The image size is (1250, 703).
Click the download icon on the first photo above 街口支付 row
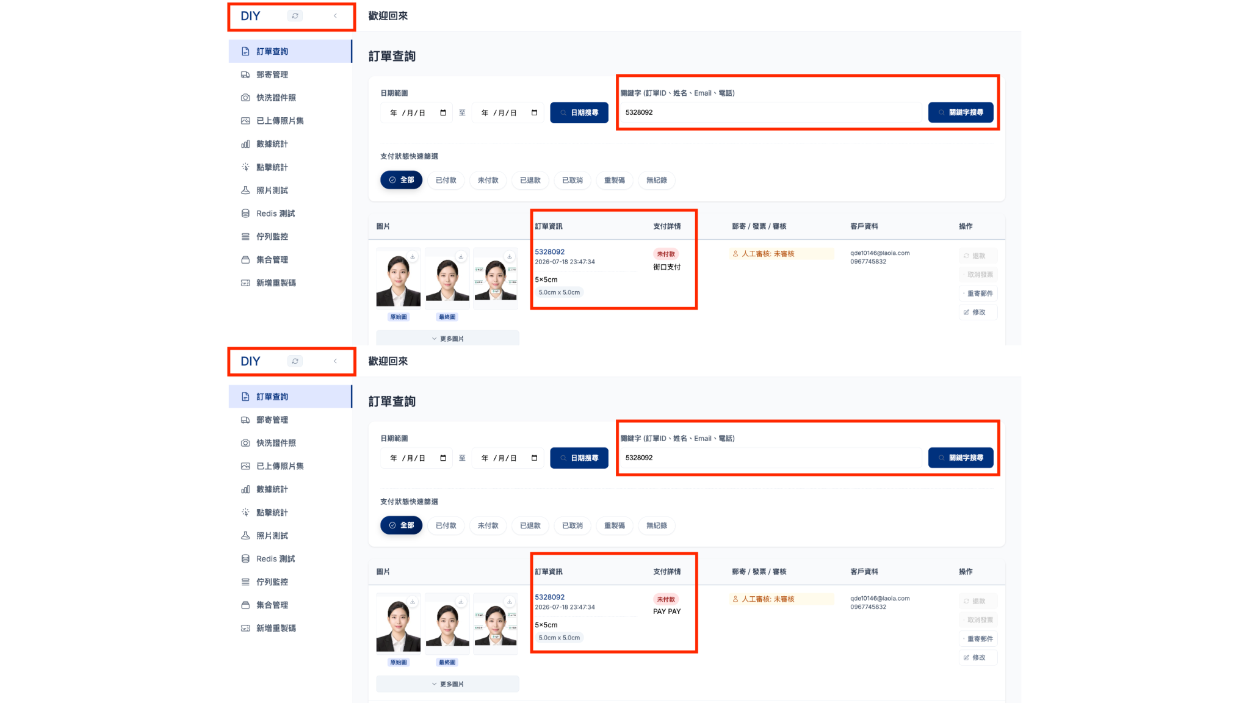tap(413, 256)
